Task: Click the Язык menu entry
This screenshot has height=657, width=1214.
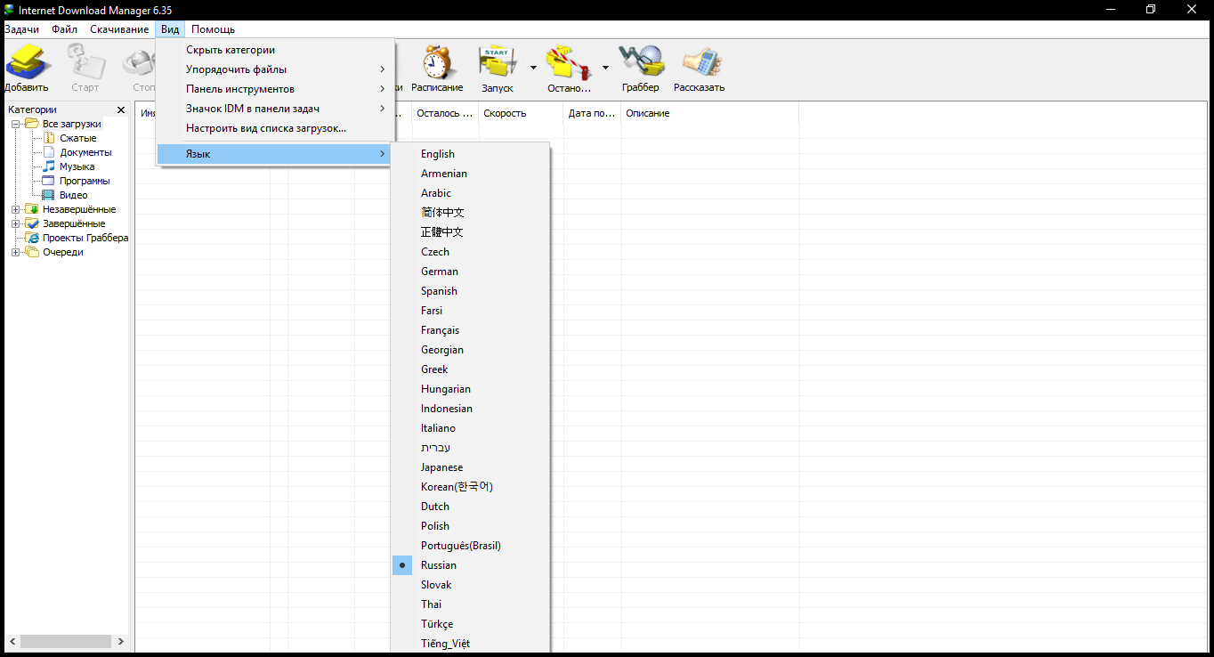Action: pos(275,154)
